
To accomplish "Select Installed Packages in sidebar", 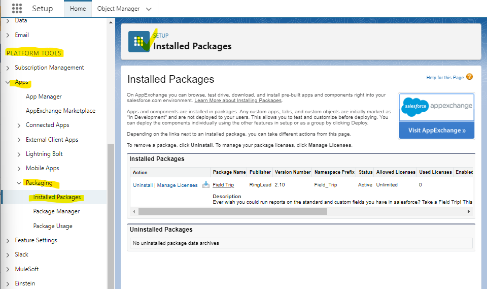I will [x=57, y=197].
